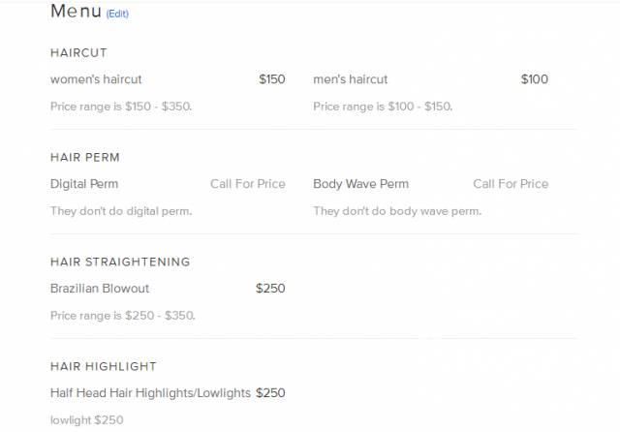Select the Brazilian Blowout item
The width and height of the screenshot is (620, 432).
click(100, 288)
